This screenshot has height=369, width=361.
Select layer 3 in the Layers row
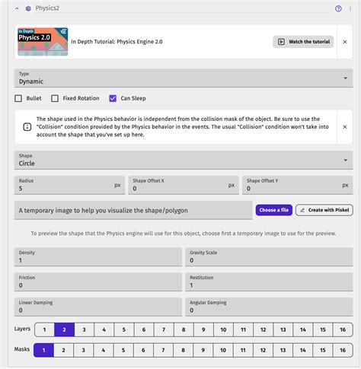[x=84, y=329]
